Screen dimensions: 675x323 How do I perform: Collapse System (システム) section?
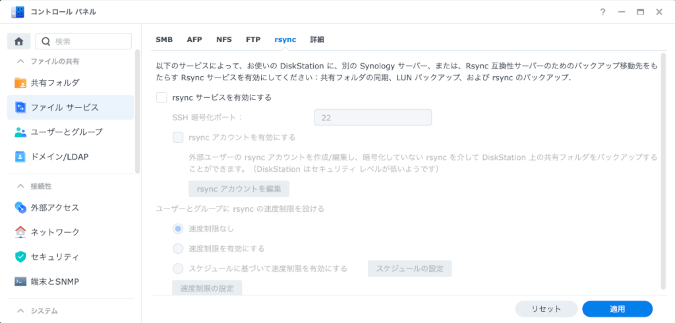click(20, 311)
